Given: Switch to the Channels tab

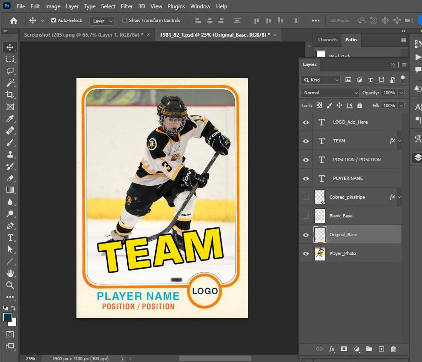Looking at the screenshot, I should pos(327,40).
